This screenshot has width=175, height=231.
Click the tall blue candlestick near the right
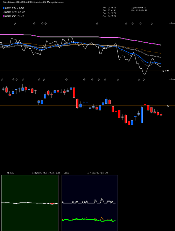tap(142, 115)
